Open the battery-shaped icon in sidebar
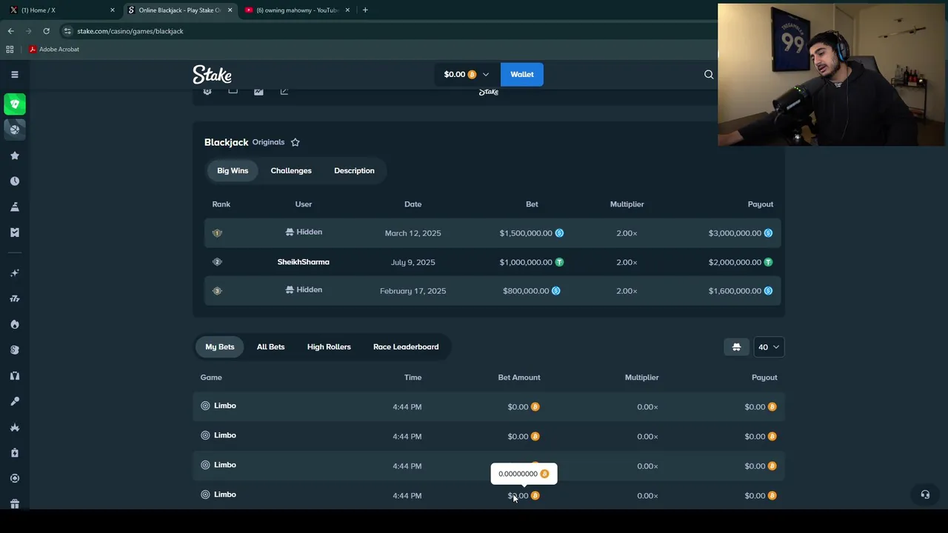Viewport: 948px width, 533px height. coord(14,452)
